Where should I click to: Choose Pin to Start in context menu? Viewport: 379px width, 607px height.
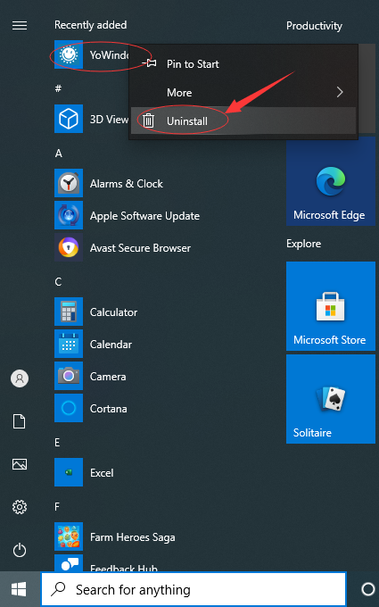(x=243, y=64)
